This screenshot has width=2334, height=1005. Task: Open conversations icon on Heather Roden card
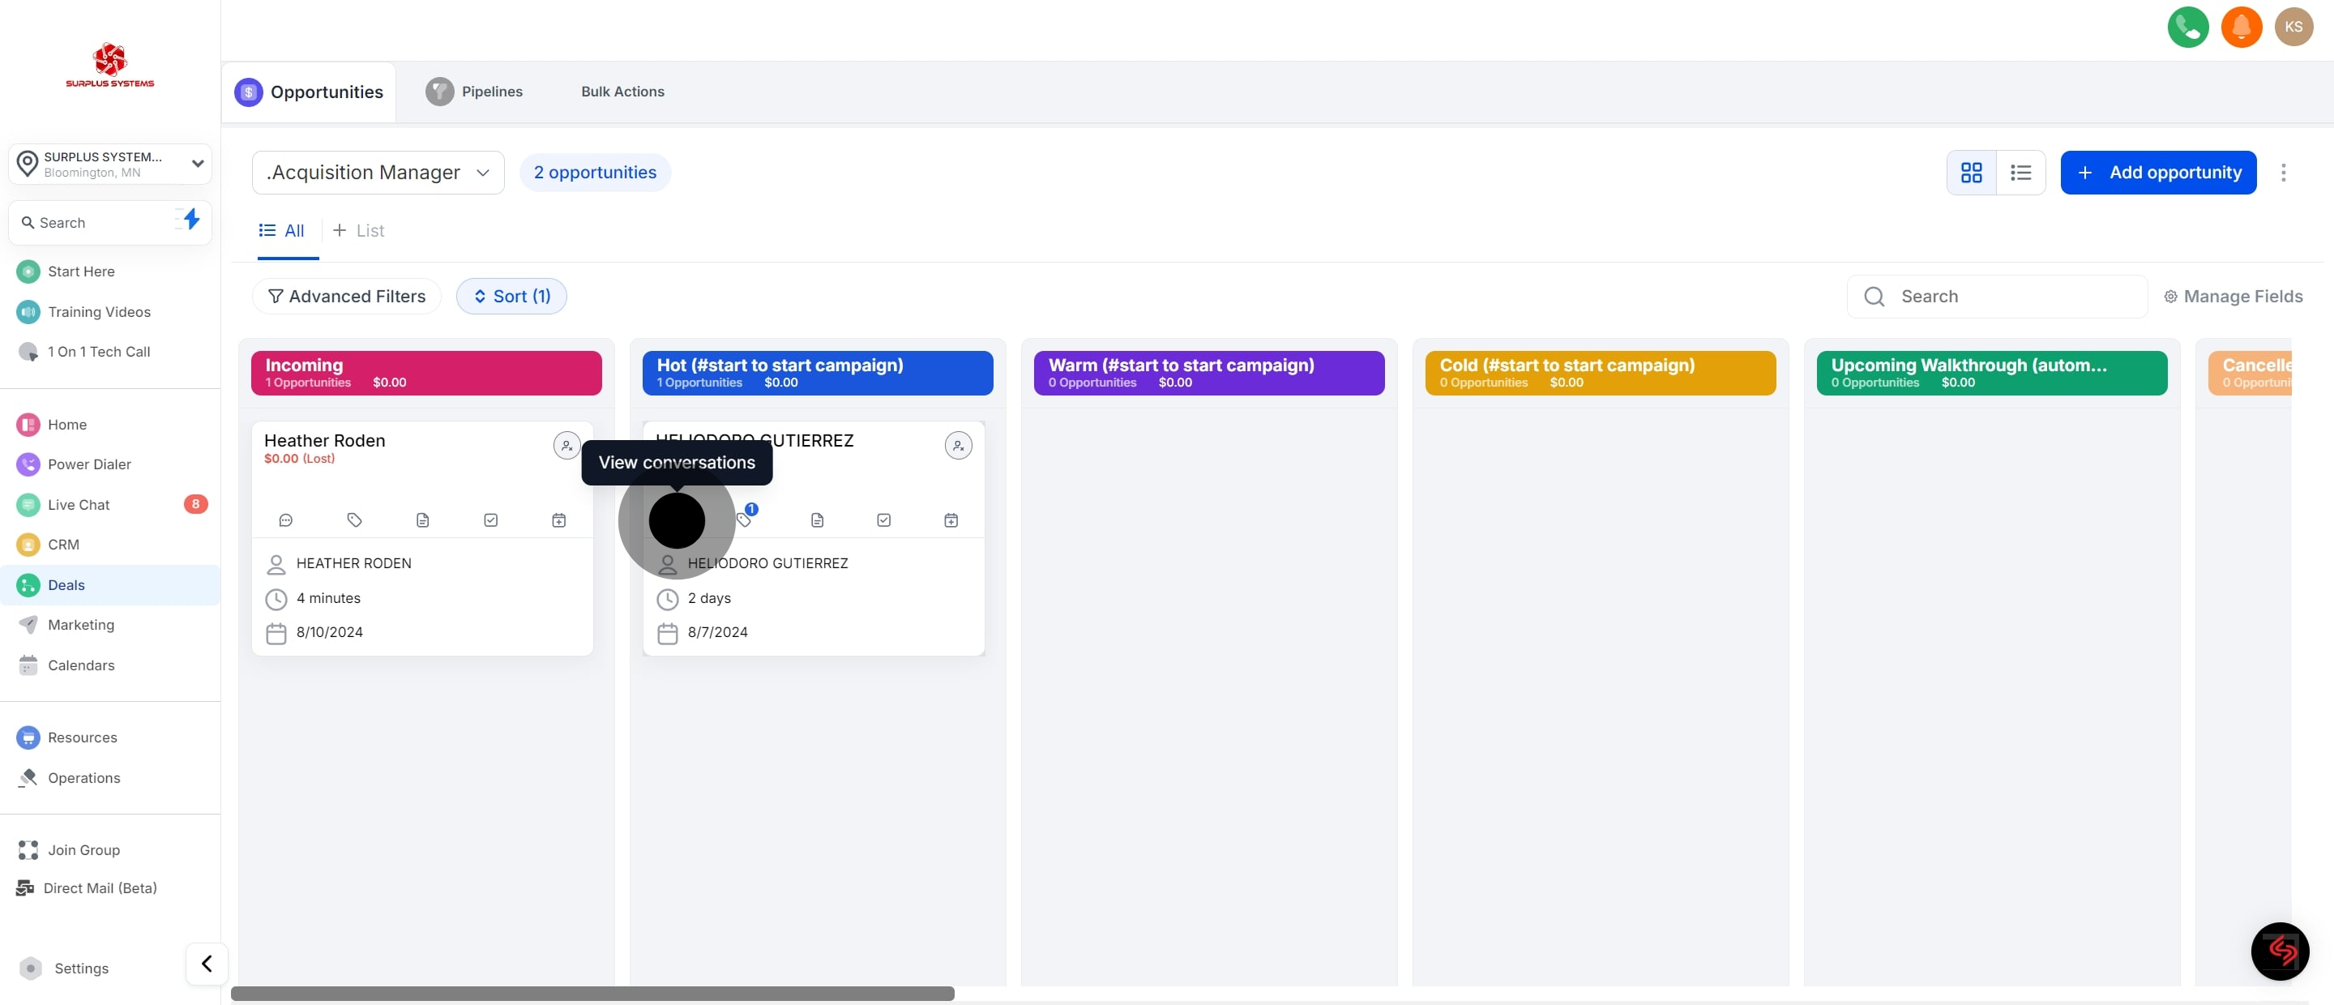[x=285, y=520]
